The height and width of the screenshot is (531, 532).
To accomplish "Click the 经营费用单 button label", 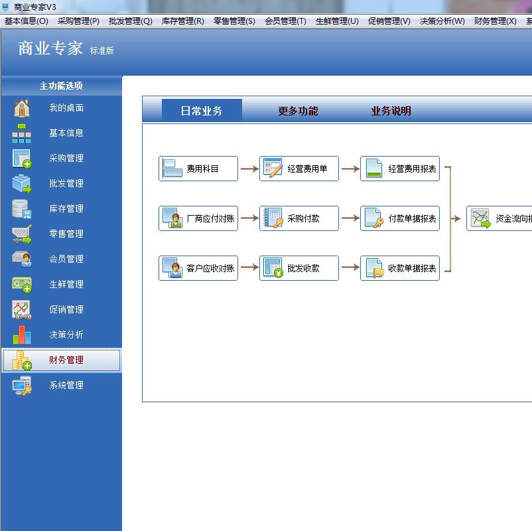I will tap(307, 169).
